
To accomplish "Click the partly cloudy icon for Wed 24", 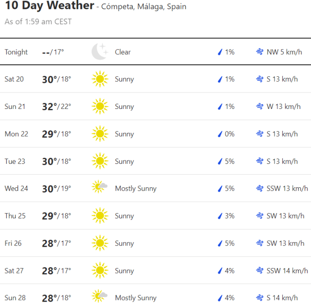I will point(100,188).
